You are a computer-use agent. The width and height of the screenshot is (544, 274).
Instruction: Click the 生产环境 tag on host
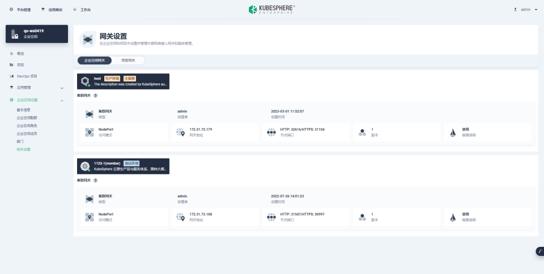coord(112,78)
